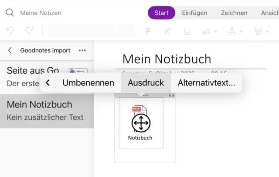Undo the last action

pos(10,31)
